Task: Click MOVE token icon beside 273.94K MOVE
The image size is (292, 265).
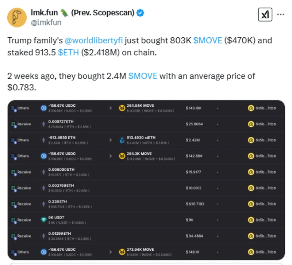Action: point(122,252)
